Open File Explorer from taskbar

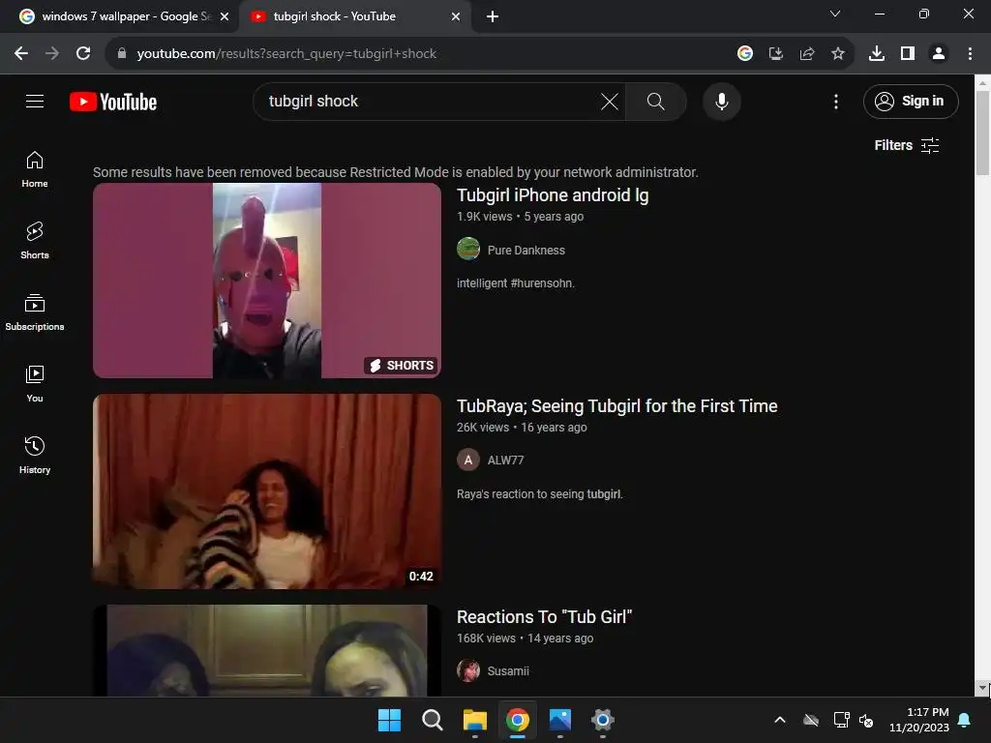coord(474,720)
